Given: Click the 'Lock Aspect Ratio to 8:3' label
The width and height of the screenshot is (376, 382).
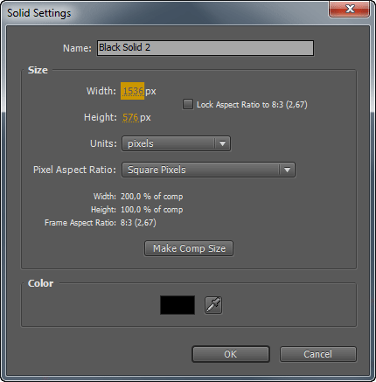Looking at the screenshot, I should [252, 105].
